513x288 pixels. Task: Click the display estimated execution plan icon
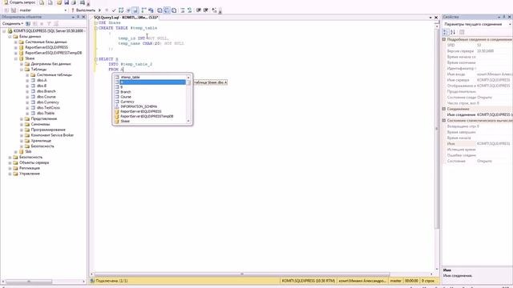[x=121, y=10]
